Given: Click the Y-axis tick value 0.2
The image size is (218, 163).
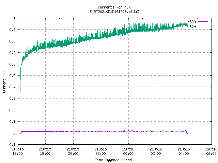Looking at the screenshot, I should click(x=12, y=110).
